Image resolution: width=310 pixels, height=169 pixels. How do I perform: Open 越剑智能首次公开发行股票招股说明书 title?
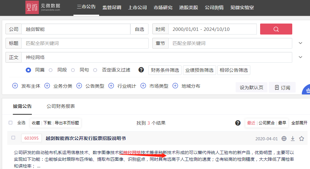click(x=86, y=138)
